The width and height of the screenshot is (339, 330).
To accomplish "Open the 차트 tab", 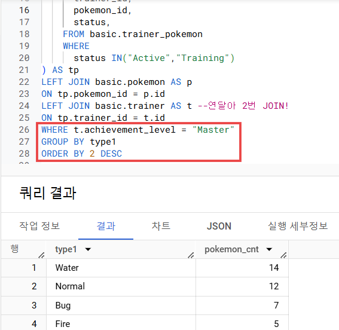I will point(161,226).
